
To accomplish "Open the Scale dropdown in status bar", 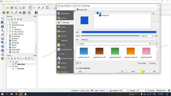I will (107, 91).
